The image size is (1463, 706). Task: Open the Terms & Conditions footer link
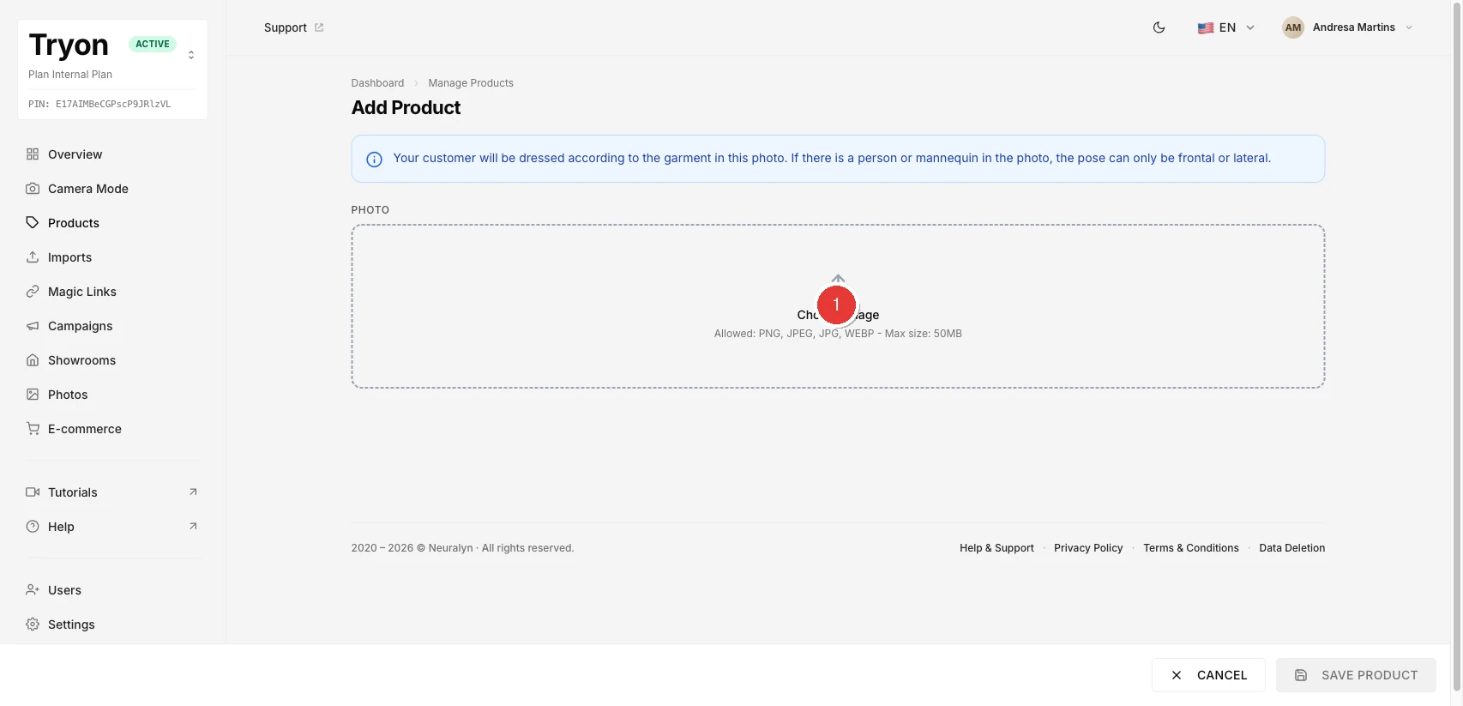click(1191, 548)
